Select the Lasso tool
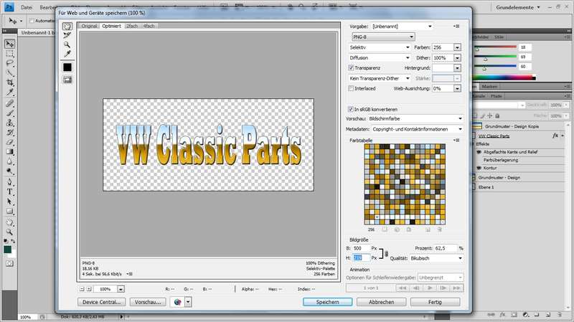 (x=10, y=63)
